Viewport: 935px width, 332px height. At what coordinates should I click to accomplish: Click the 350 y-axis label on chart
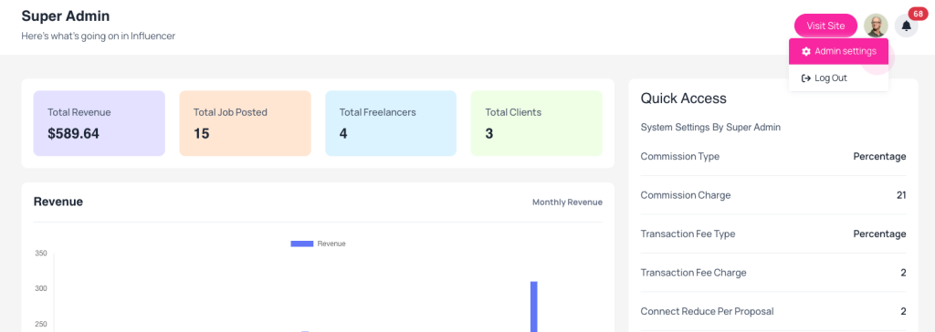coord(41,254)
